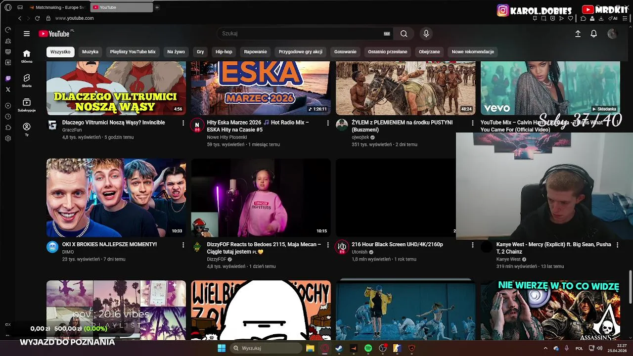
Task: Open Hity Eska Marzec 2026 thumbnail
Action: (x=261, y=88)
